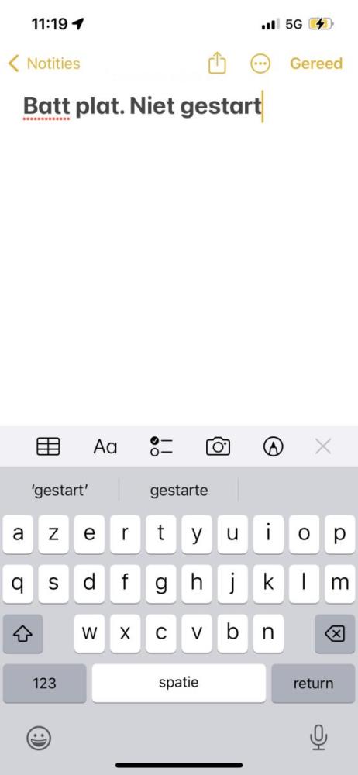Screen dimensions: 358x775
Task: Open the camera attachment icon
Action: pyautogui.click(x=218, y=446)
